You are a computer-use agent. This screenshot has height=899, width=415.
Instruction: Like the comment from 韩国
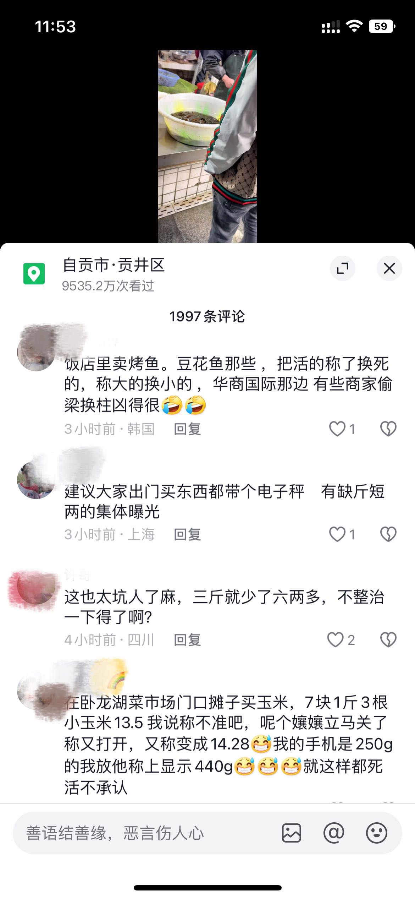coord(337,429)
